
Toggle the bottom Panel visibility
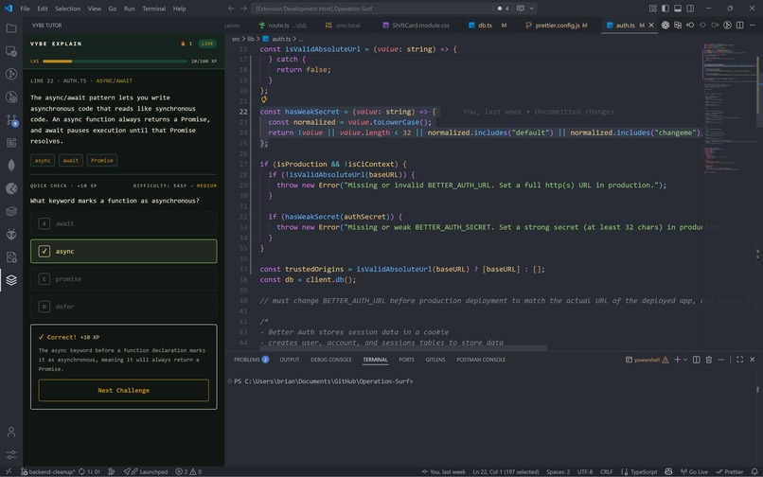(x=678, y=9)
